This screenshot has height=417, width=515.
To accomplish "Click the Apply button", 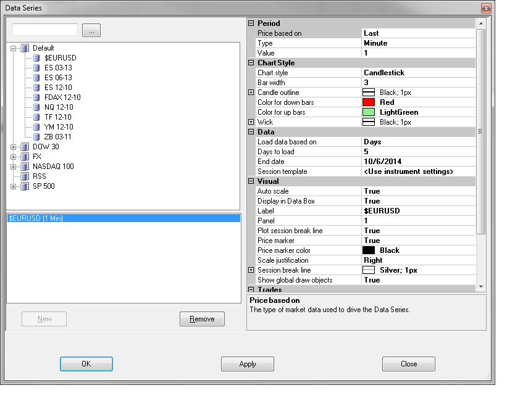I will [248, 364].
